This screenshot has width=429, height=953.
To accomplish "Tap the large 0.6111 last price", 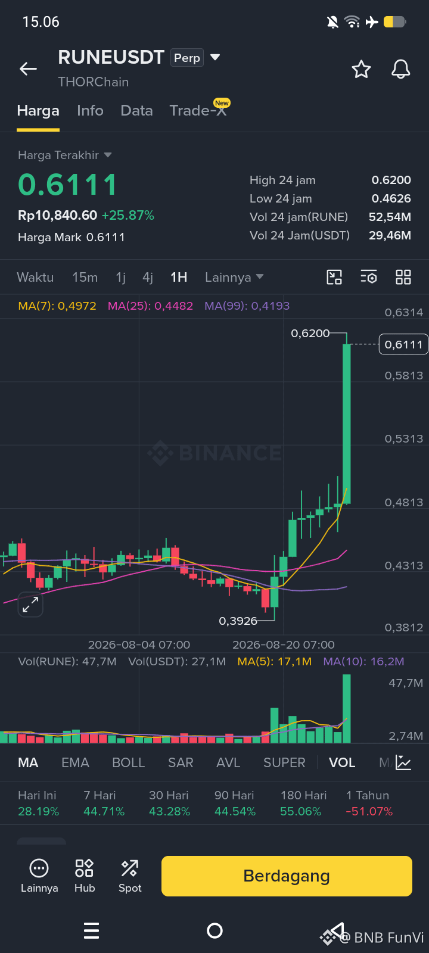I will pos(67,185).
